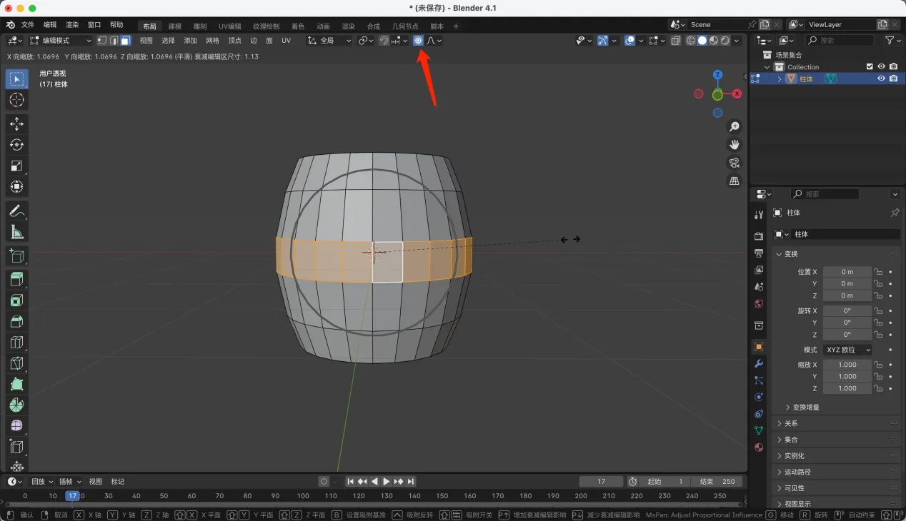906x521 pixels.
Task: Select the Smooth tool
Action: (x=17, y=425)
